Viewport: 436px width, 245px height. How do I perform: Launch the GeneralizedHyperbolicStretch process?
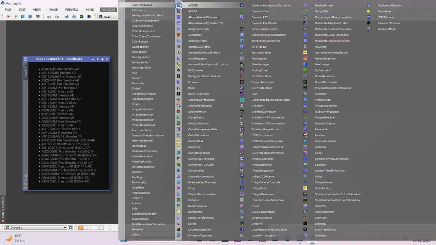(x=270, y=100)
